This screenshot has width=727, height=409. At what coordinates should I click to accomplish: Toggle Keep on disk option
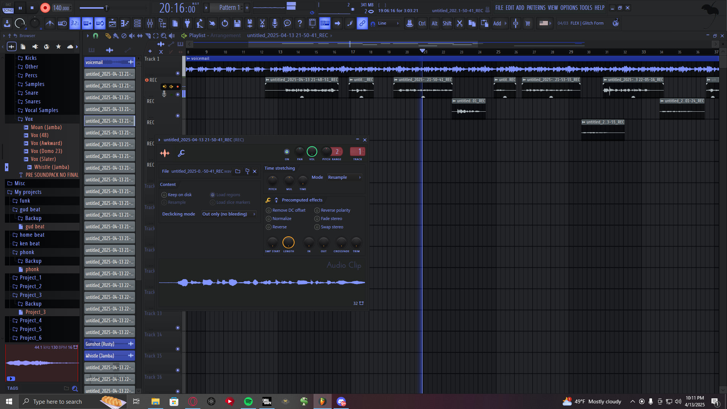tap(164, 195)
